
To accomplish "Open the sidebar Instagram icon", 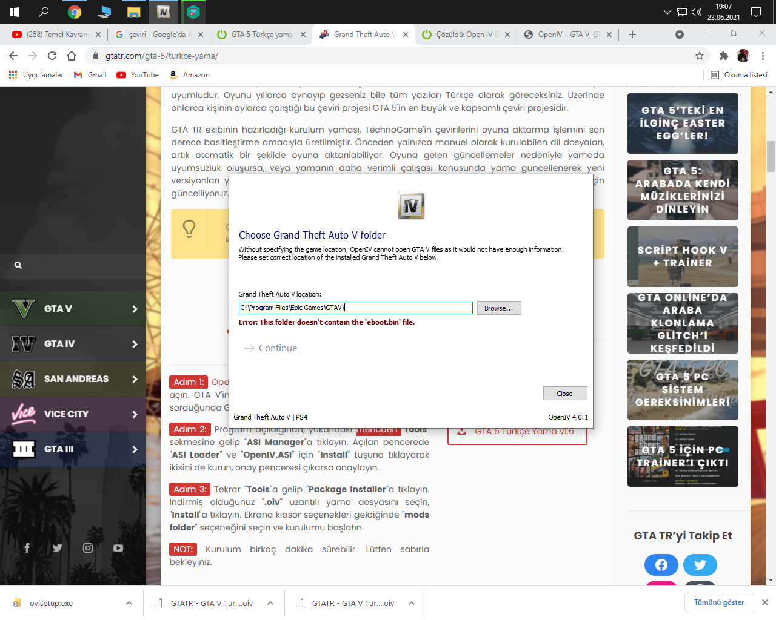I will pos(88,548).
